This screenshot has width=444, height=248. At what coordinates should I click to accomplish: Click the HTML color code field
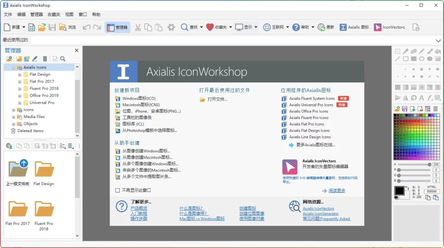pyautogui.click(x=432, y=192)
